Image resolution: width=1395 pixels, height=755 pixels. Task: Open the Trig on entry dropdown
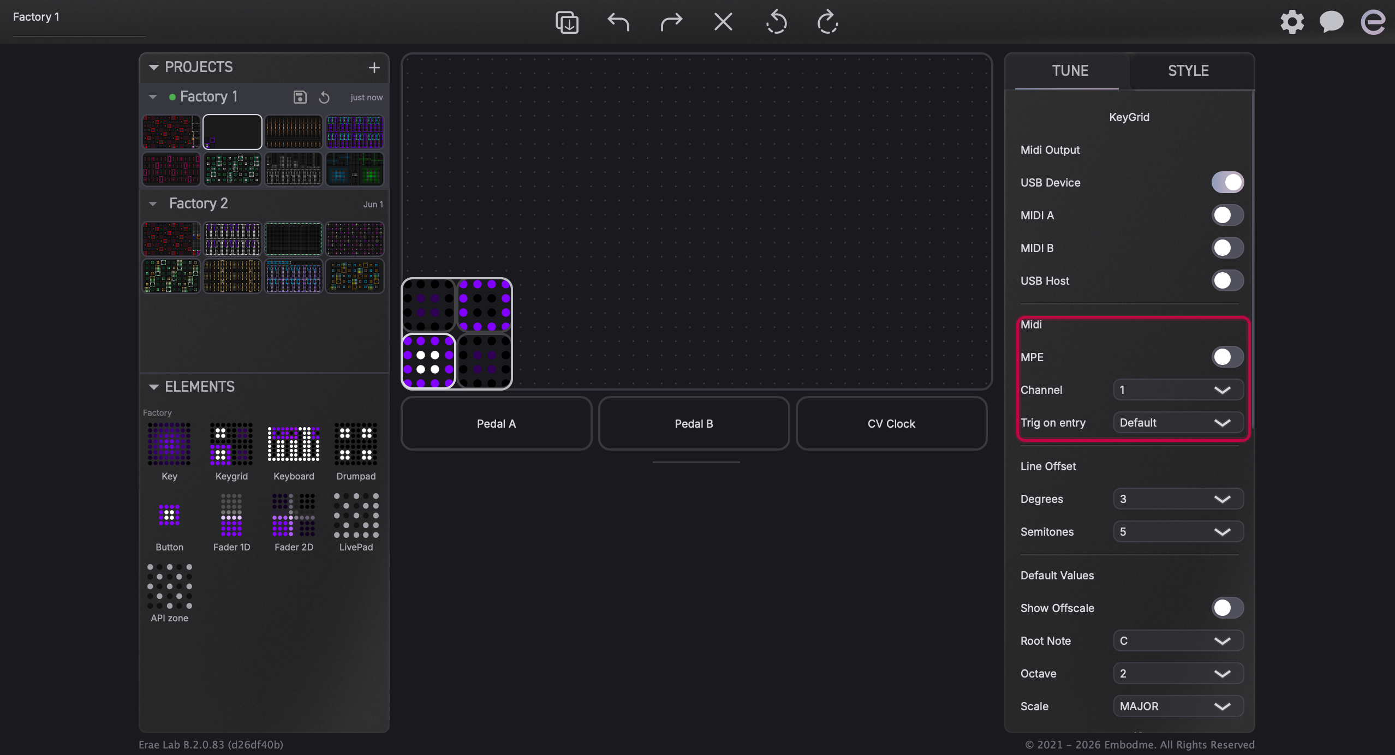click(x=1178, y=422)
